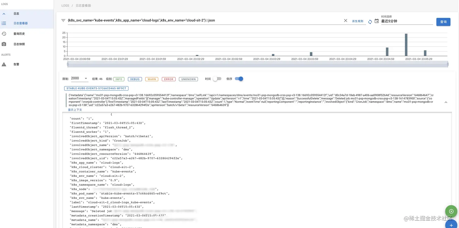
Task: Collapse the log entry chevron
Action: pos(446,102)
